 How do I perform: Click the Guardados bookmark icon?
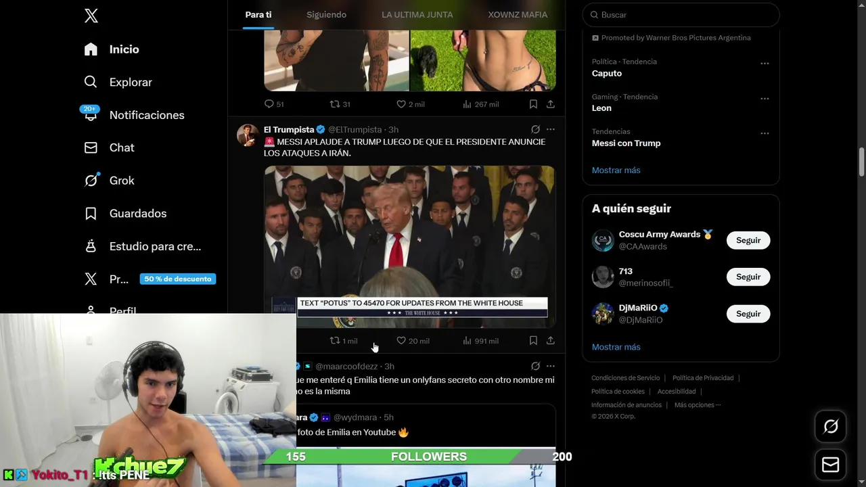pyautogui.click(x=91, y=213)
